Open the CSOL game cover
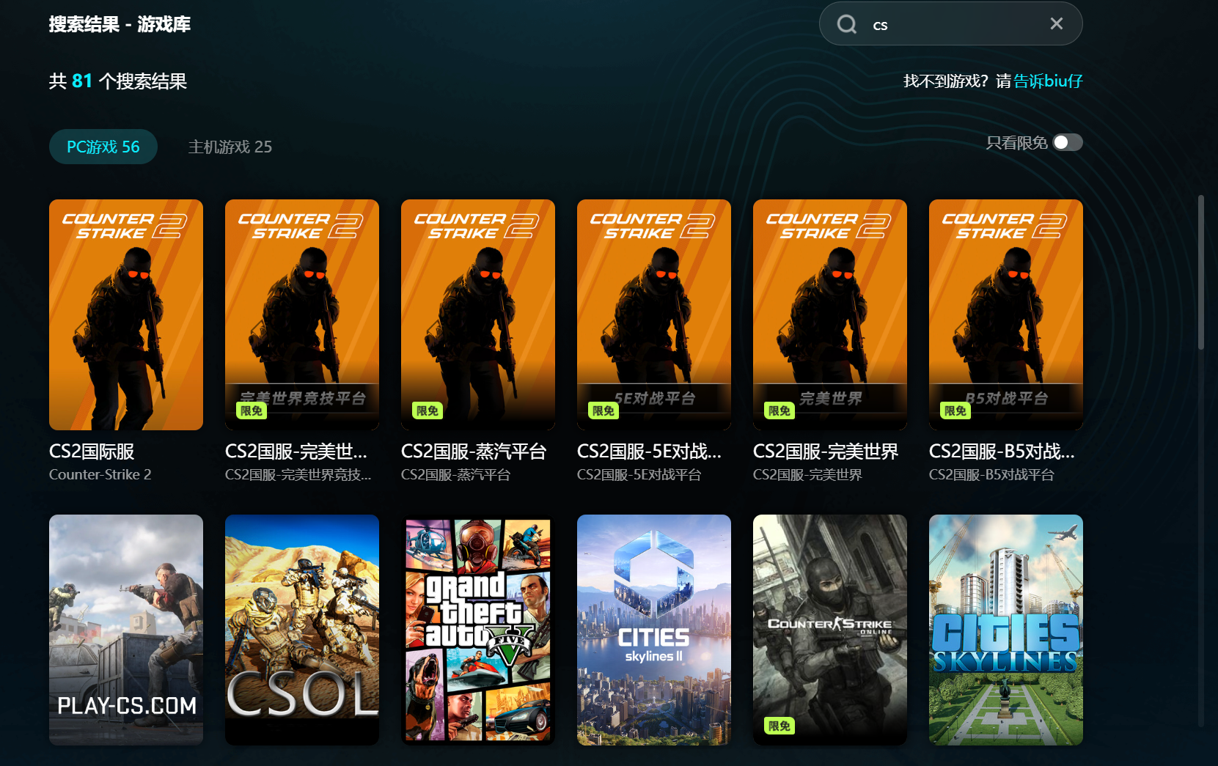The width and height of the screenshot is (1218, 766). pyautogui.click(x=302, y=630)
